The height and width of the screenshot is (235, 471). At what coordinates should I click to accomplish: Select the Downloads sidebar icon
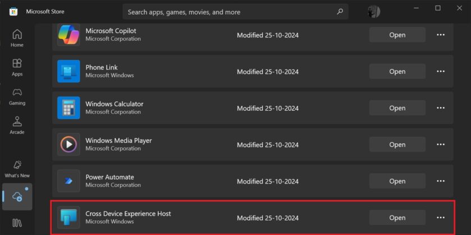[17, 196]
